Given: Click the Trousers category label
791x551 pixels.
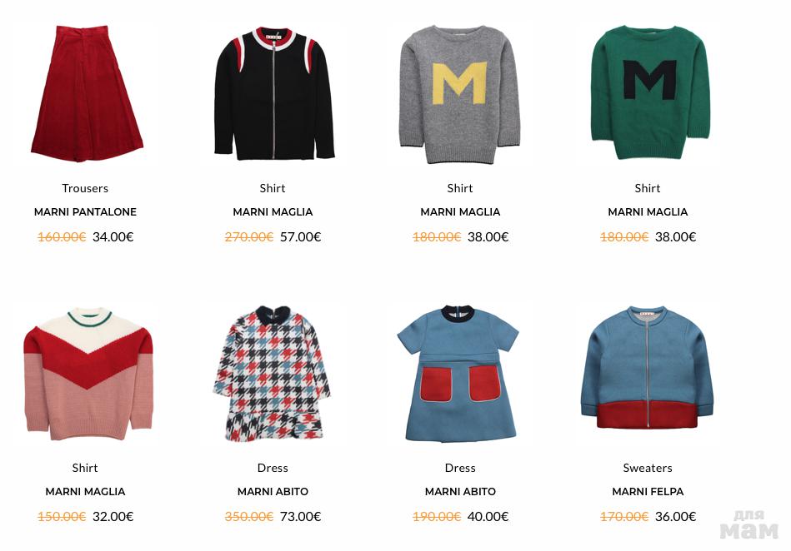Looking at the screenshot, I should pyautogui.click(x=85, y=188).
